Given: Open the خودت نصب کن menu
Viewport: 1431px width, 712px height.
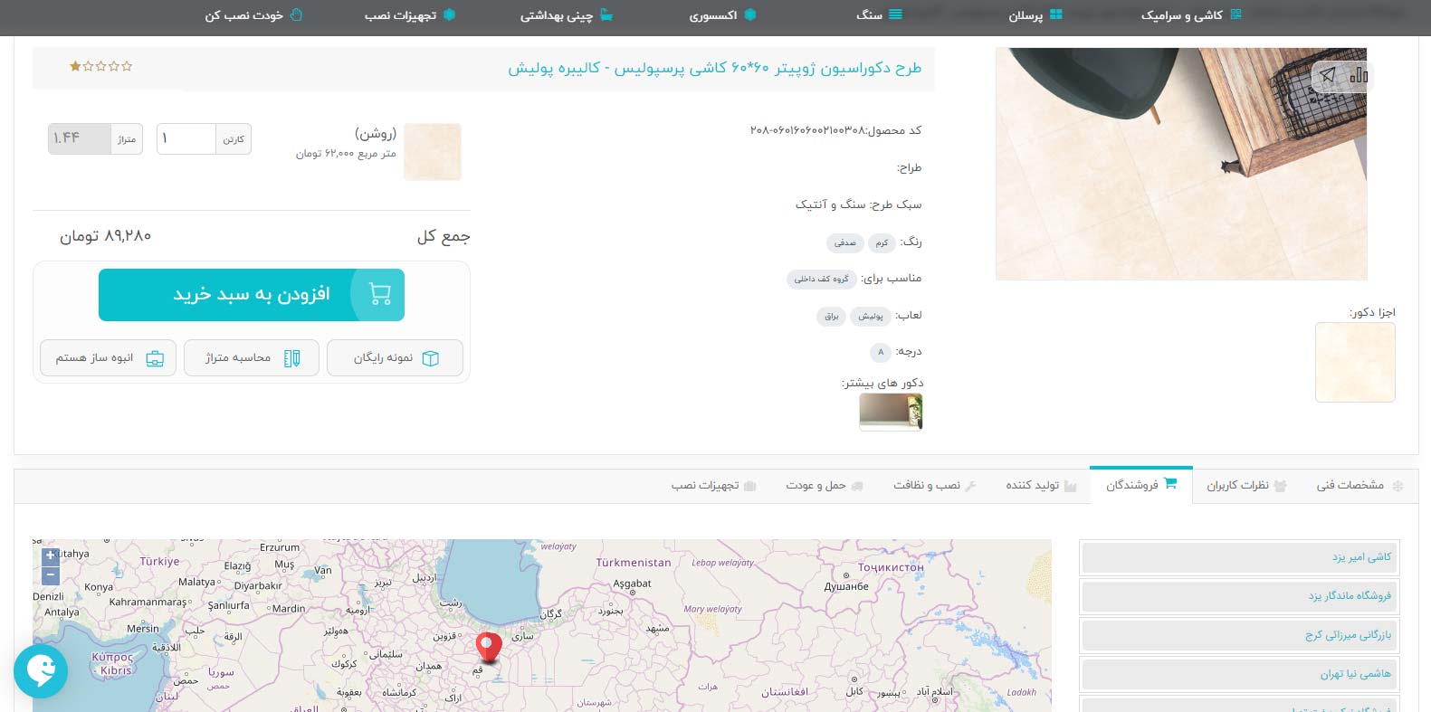Looking at the screenshot, I should (253, 15).
